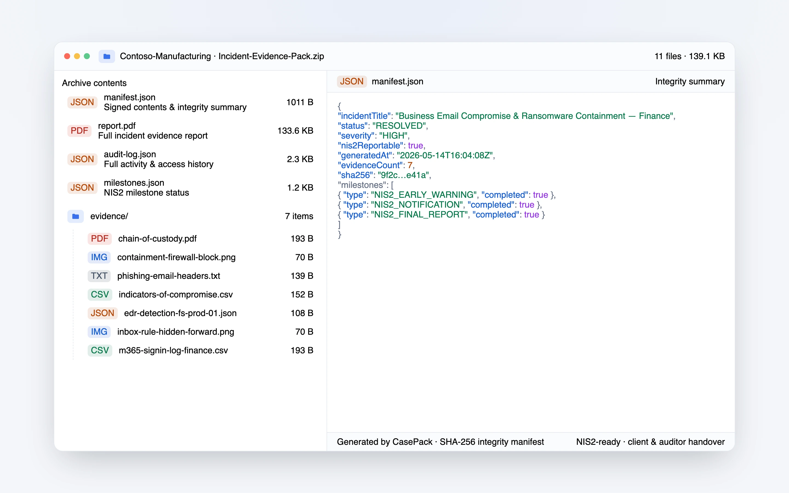Image resolution: width=789 pixels, height=493 pixels.
Task: Click 'Signed contents & integrity summary' description
Action: point(175,107)
